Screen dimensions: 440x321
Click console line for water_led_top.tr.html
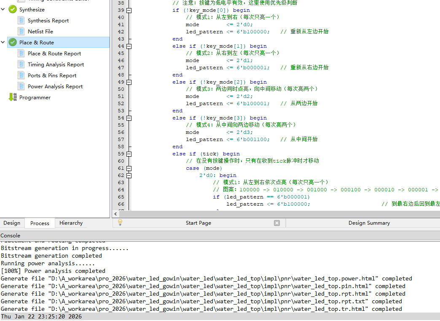(201, 309)
